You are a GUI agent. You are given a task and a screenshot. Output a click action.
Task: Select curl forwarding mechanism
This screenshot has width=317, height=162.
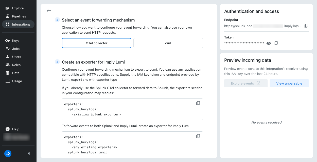click(x=168, y=43)
